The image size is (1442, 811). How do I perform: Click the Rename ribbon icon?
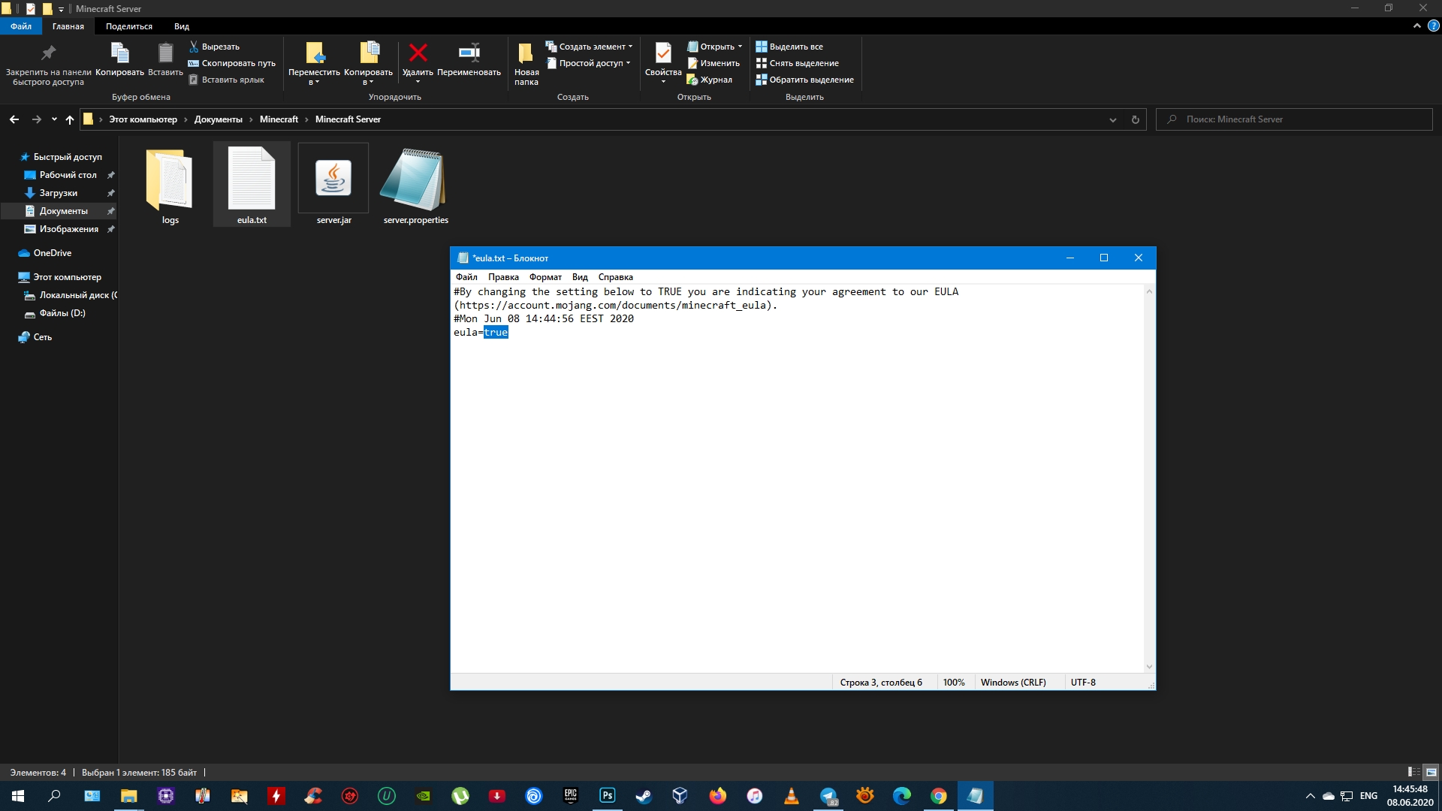point(469,53)
